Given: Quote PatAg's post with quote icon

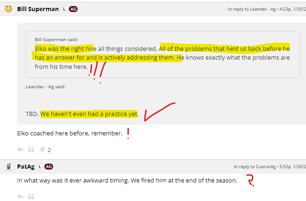Looking at the screenshot, I should [31, 196].
